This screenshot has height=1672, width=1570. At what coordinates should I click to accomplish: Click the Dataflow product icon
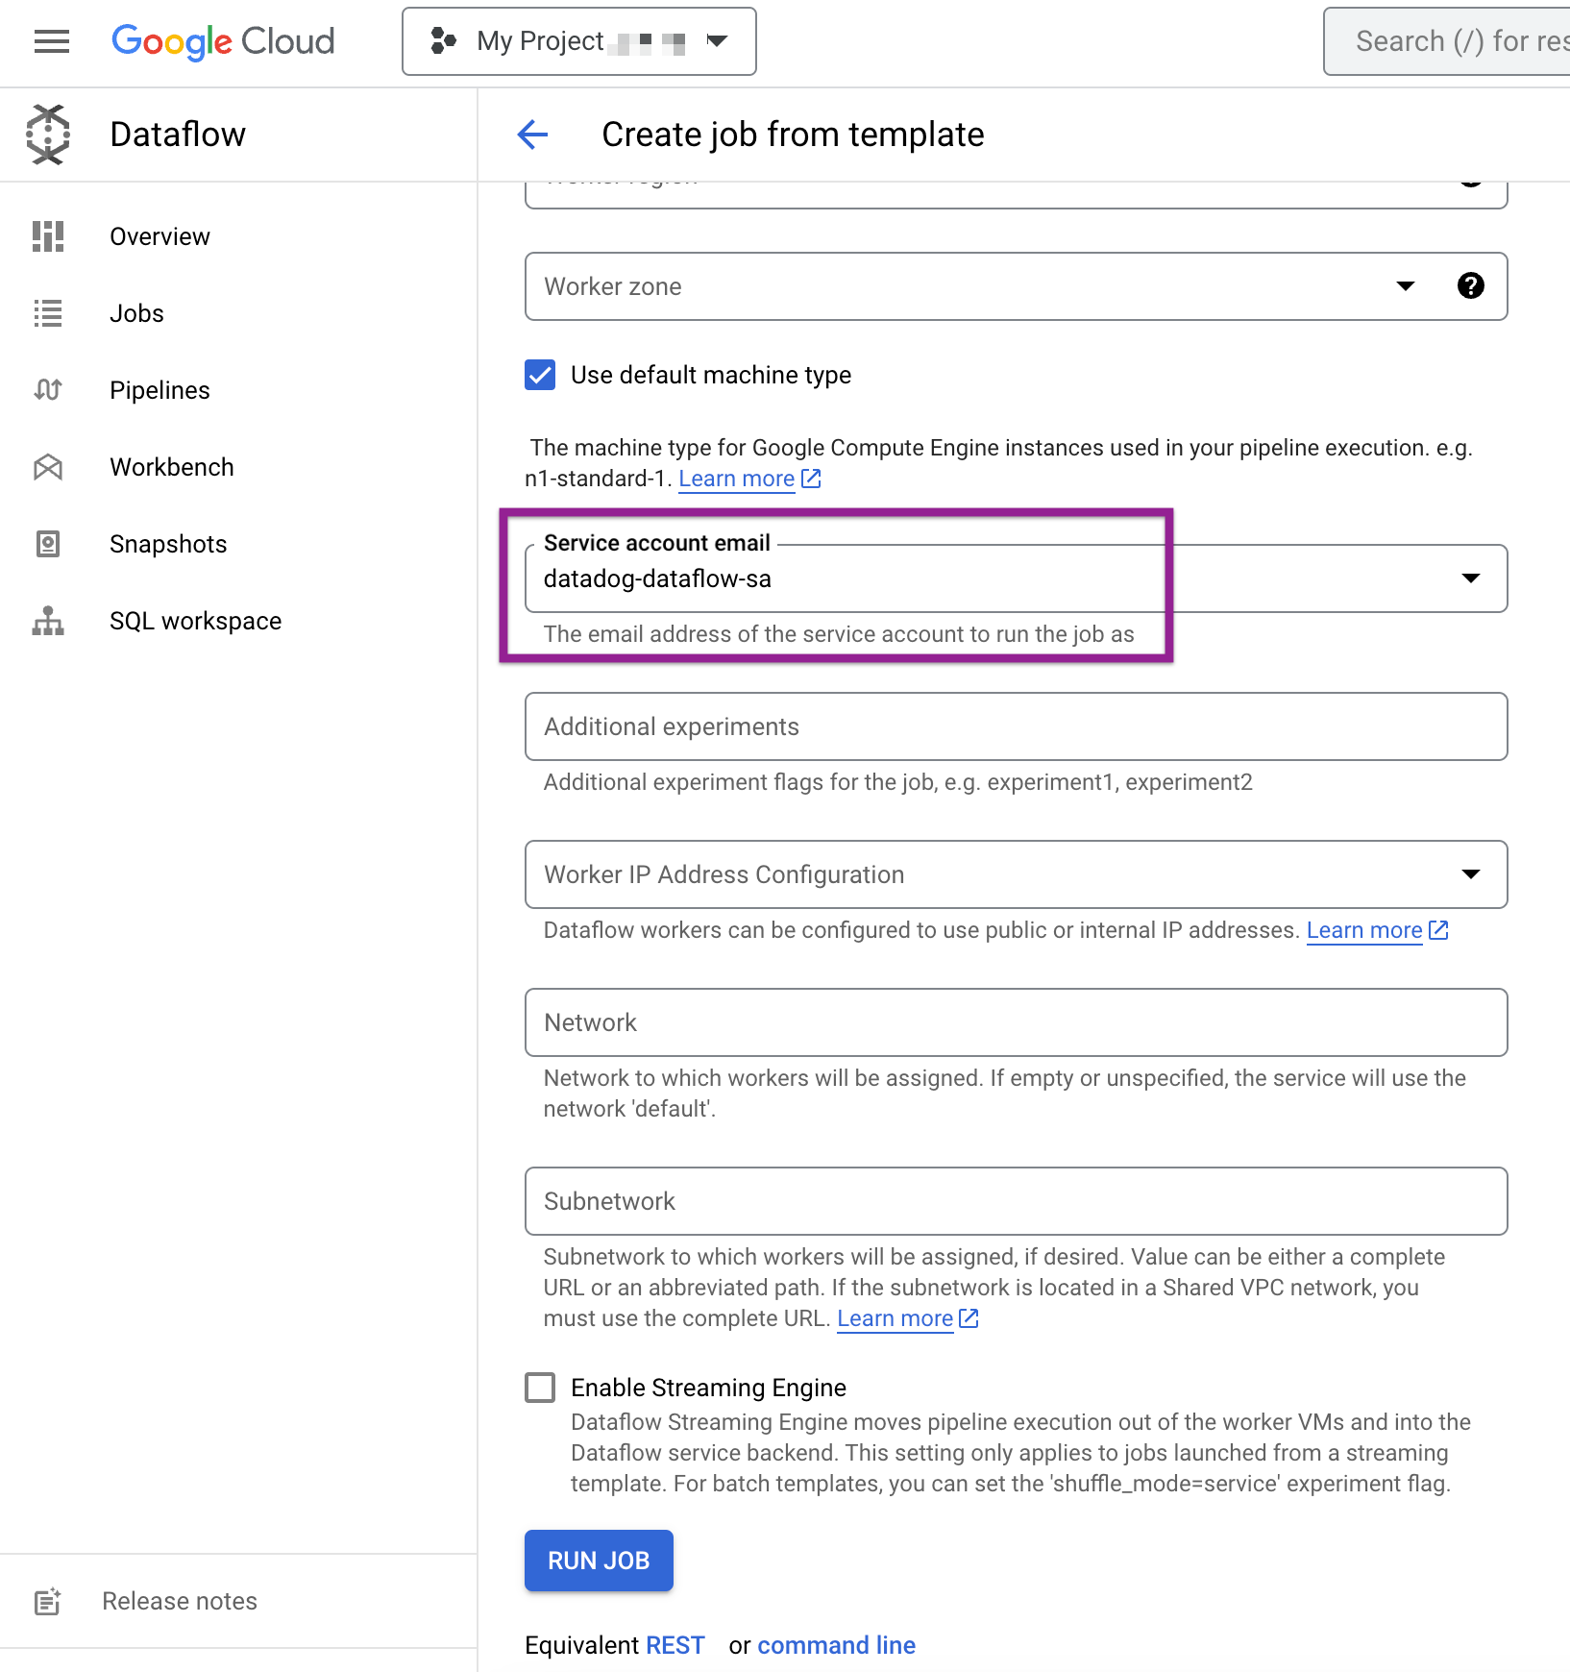(x=48, y=135)
